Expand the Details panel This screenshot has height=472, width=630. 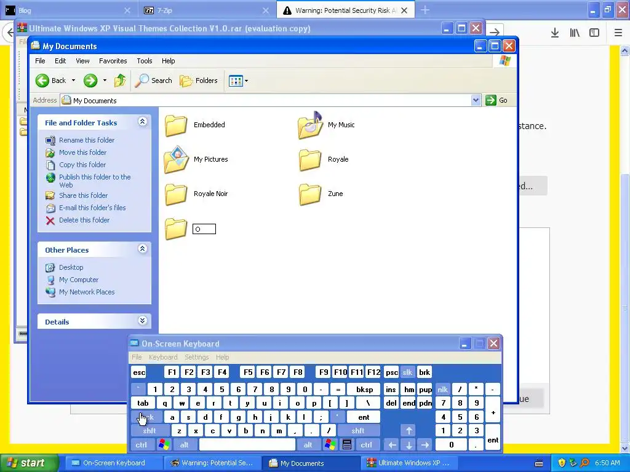[x=142, y=321]
